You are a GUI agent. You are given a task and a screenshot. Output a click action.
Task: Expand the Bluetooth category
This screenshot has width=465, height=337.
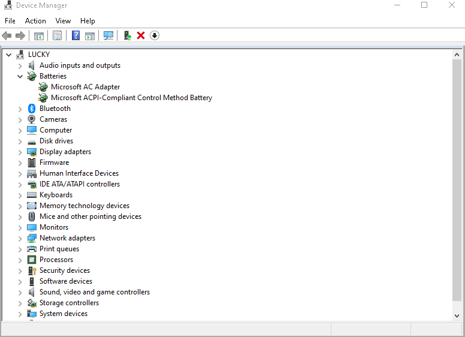(20, 109)
